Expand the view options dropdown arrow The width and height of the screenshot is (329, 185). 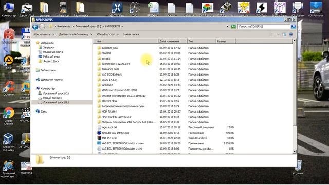[x=278, y=34]
